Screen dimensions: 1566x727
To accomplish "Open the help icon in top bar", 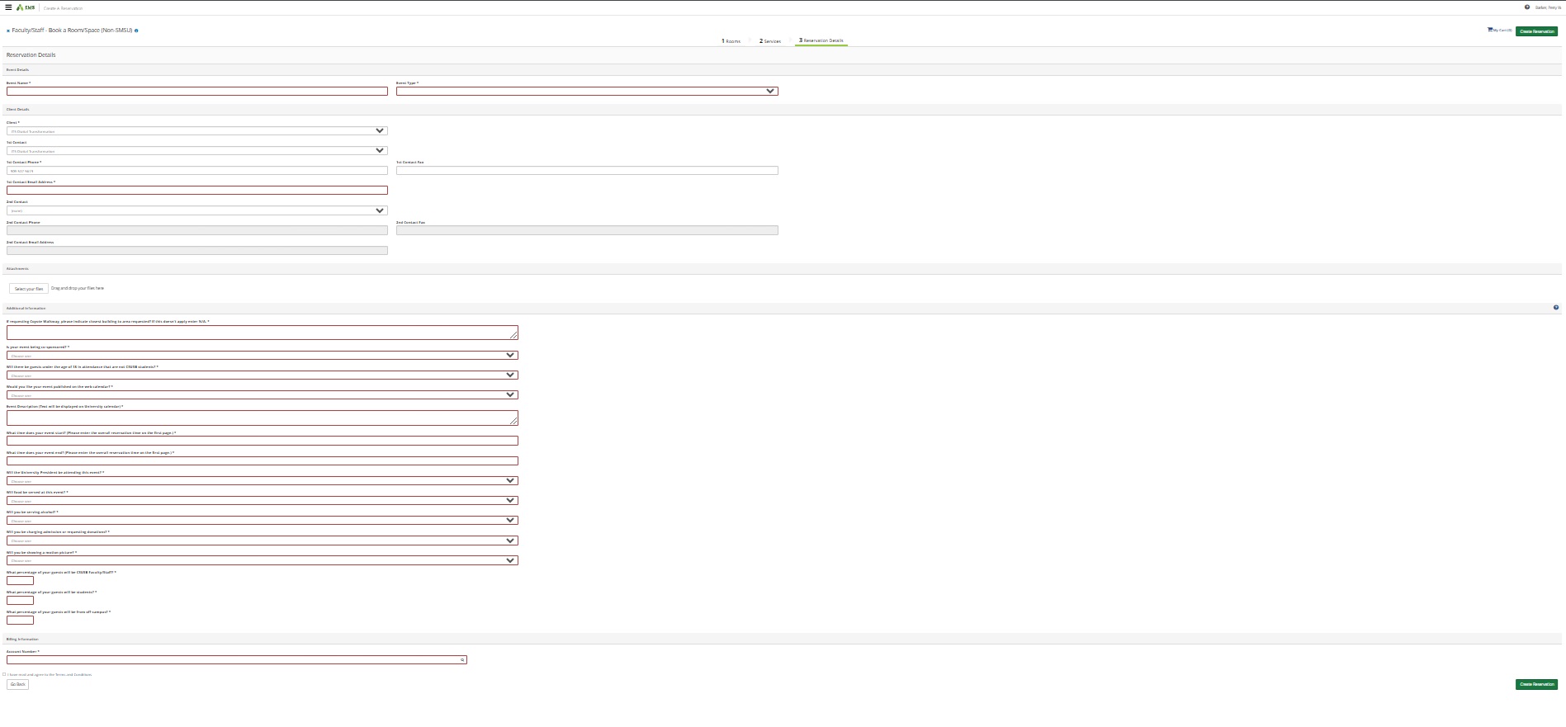I will point(1526,7).
